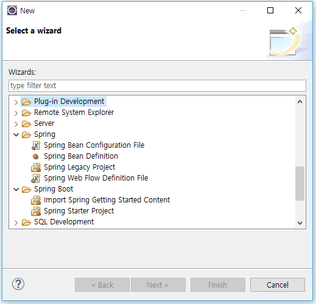
Task: Click the Spring Bean Definition bean icon
Action: [36, 156]
